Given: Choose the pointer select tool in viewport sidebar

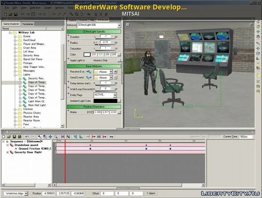Looking at the screenshot, I should coord(258,43).
